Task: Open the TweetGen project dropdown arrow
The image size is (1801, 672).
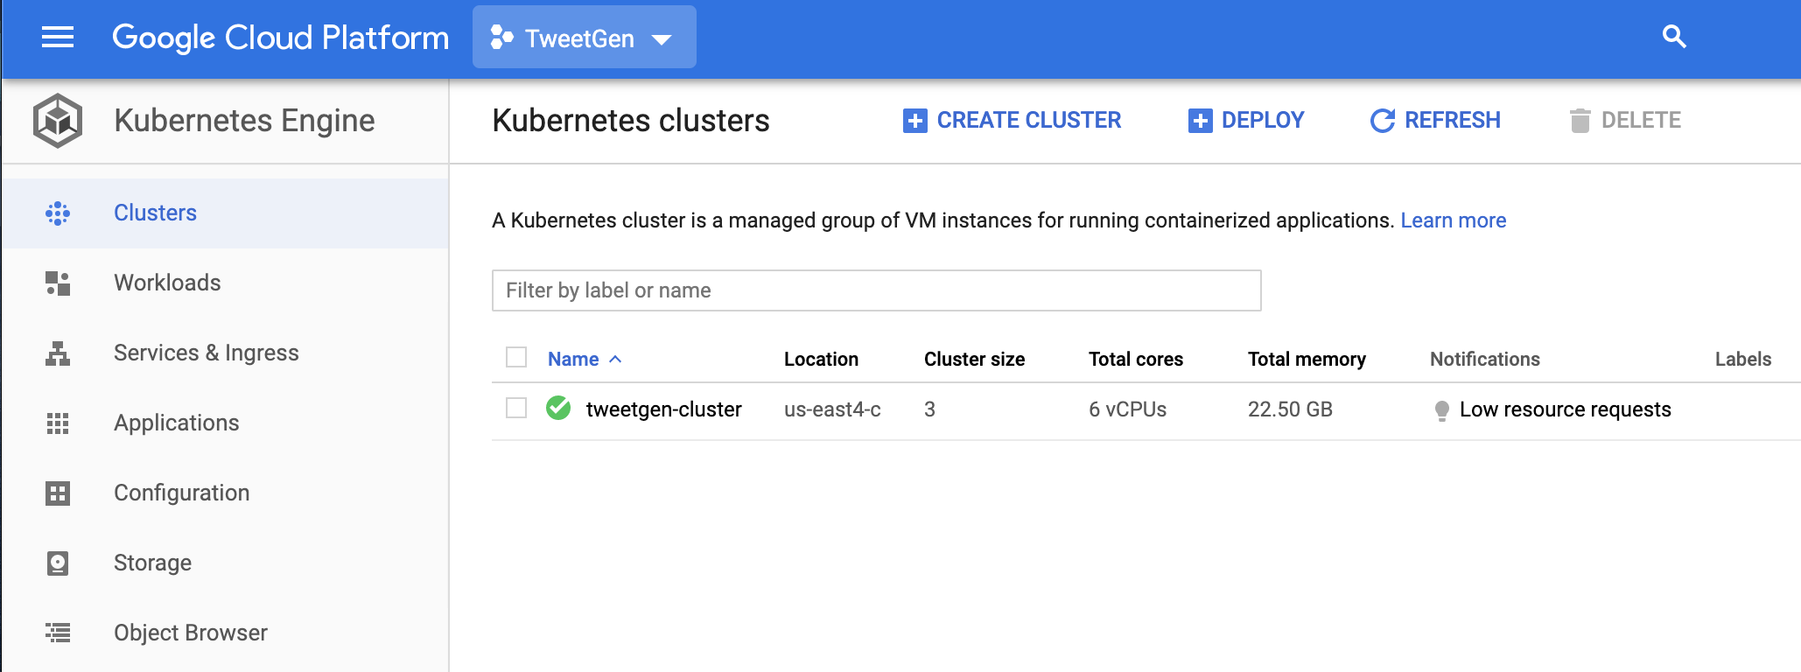Action: 662,39
